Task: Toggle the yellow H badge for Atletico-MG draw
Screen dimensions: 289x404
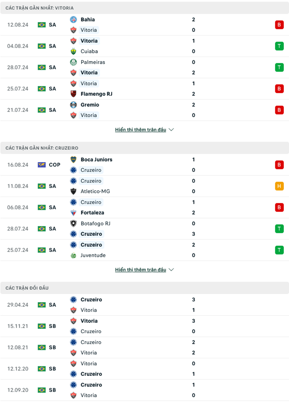Action: (279, 186)
